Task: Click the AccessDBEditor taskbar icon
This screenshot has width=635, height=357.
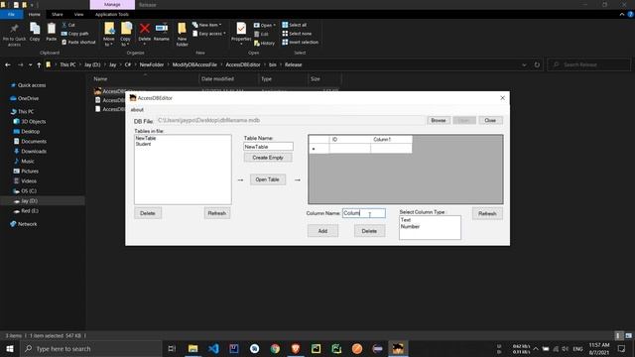Action: (x=398, y=348)
